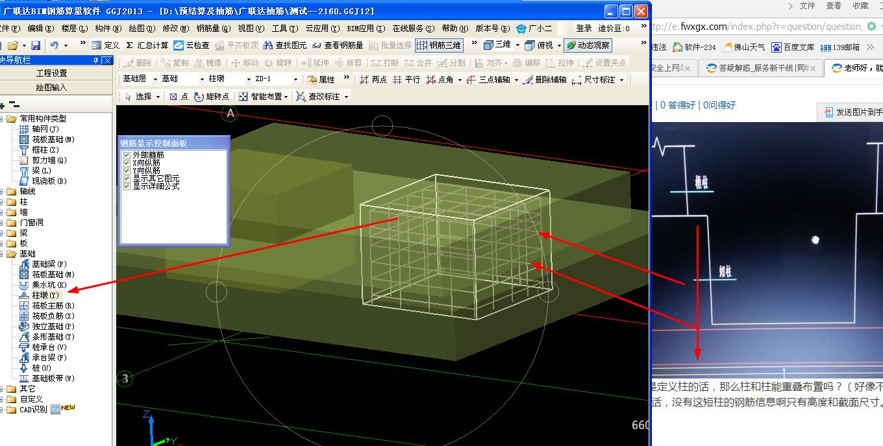Screen dimensions: 883x446
Task: Uncheck X向纵筋 checkbox
Action: (x=127, y=163)
